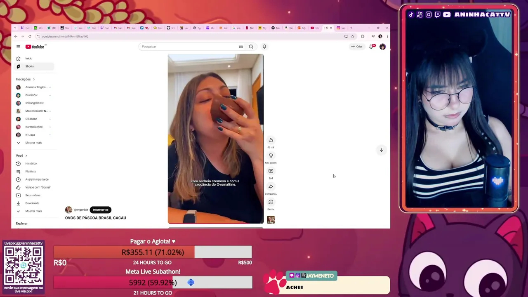This screenshot has height=297, width=528.
Task: Expand the Inscrições section chevron
Action: tap(34, 79)
